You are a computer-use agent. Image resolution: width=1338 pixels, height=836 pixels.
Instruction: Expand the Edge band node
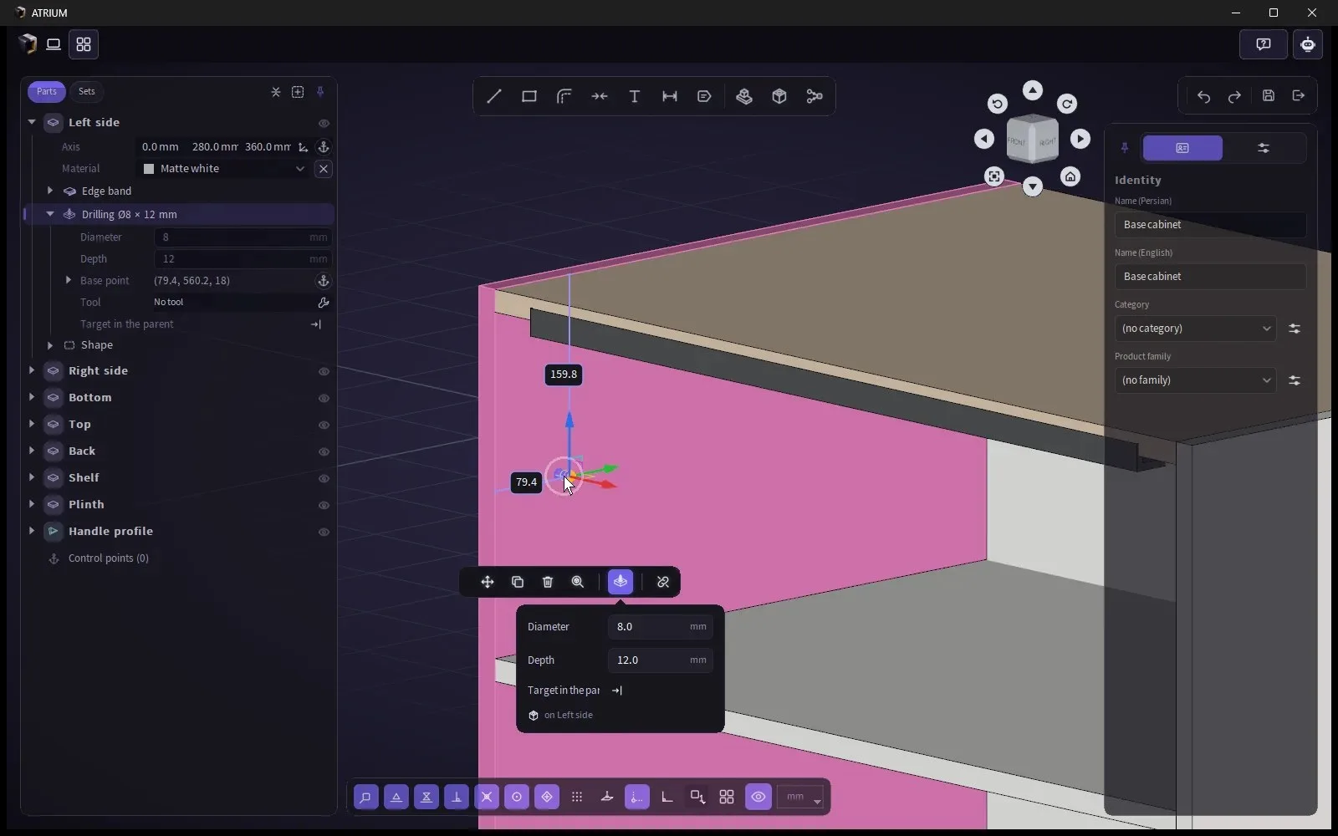click(x=50, y=191)
